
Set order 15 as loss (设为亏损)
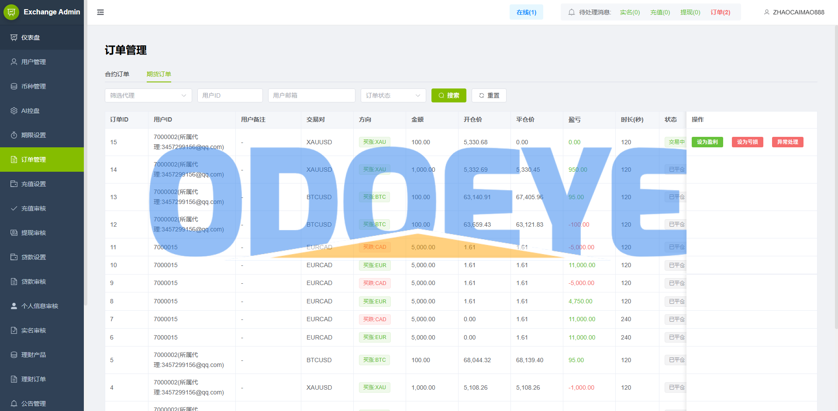(747, 142)
